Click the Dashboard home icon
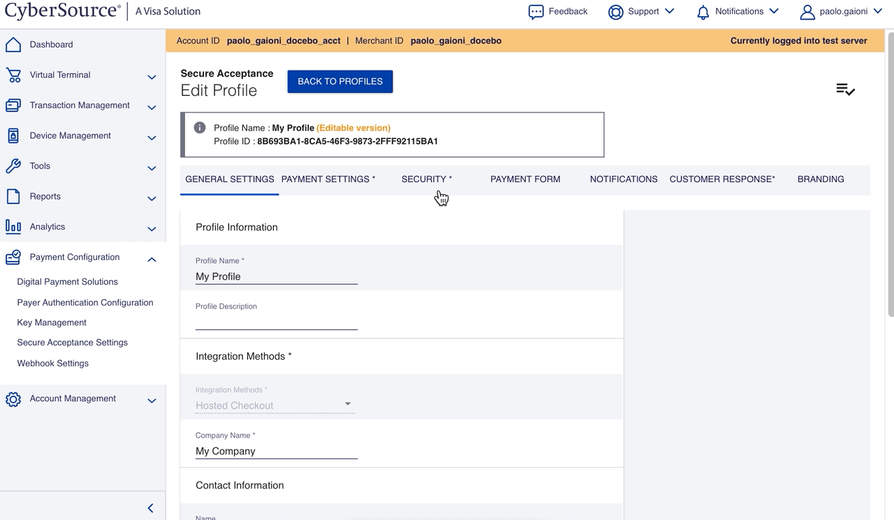The height and width of the screenshot is (520, 894). (13, 45)
